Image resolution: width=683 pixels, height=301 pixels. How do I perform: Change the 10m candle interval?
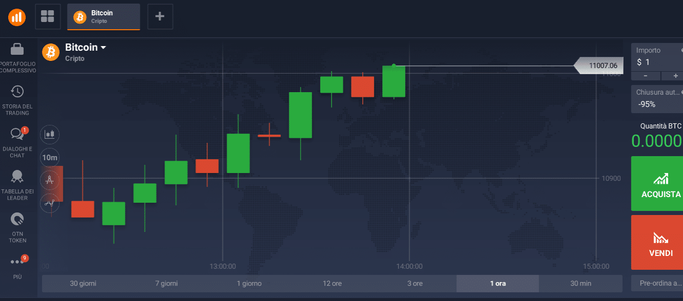tap(50, 157)
